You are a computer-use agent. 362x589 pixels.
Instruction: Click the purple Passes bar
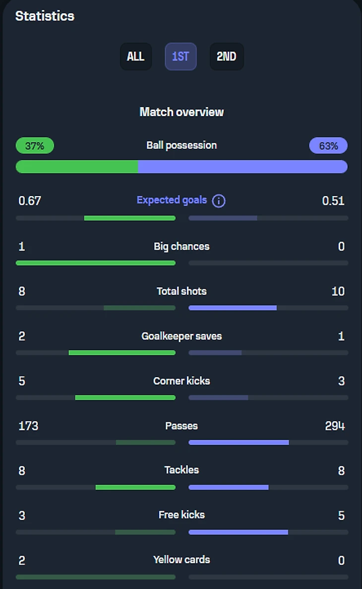pyautogui.click(x=239, y=443)
